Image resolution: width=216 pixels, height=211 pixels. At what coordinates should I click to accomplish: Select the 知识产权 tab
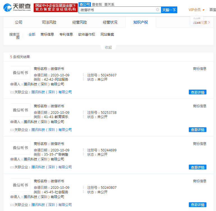[141, 22]
